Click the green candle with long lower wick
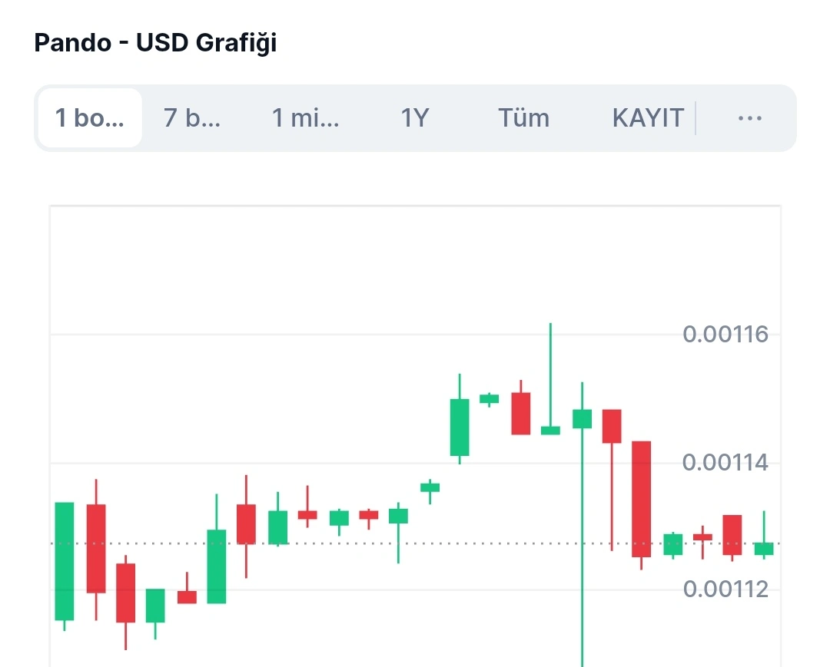Screen dimensions: 830x667 [x=583, y=418]
